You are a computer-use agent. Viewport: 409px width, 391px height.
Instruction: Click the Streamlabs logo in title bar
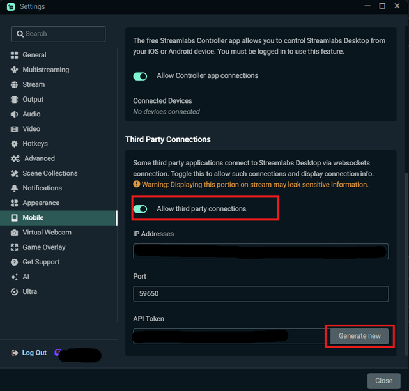[11, 7]
